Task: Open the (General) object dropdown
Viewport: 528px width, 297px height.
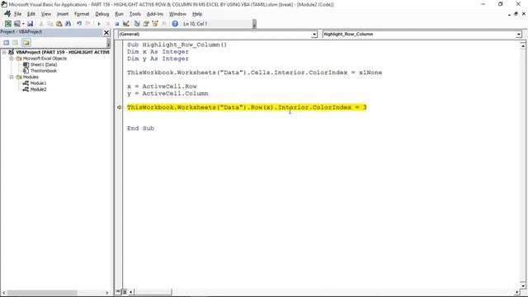Action: click(x=313, y=35)
